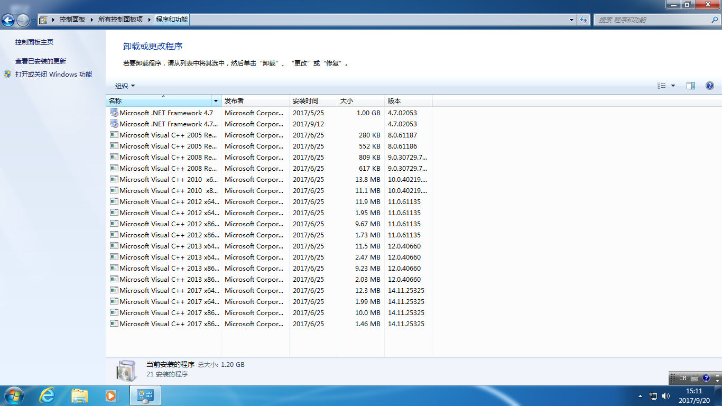Open the 控制面板主页 link
Image resolution: width=722 pixels, height=406 pixels.
tap(34, 42)
